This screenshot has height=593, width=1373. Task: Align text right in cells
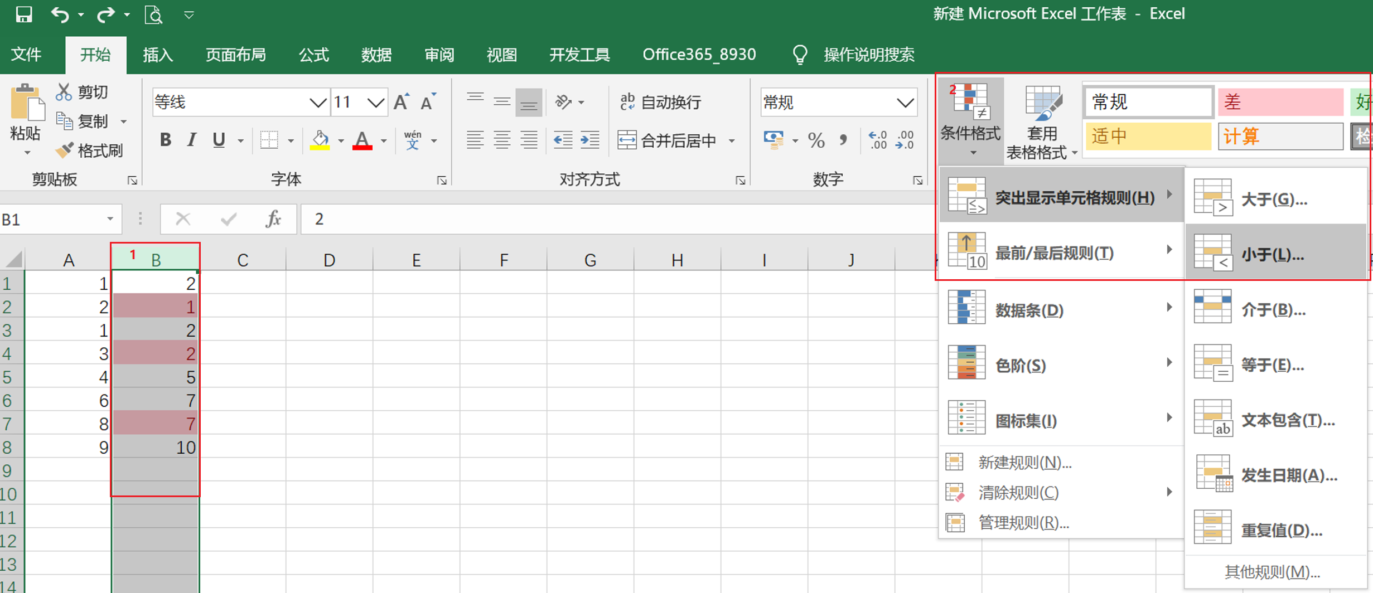pos(529,140)
